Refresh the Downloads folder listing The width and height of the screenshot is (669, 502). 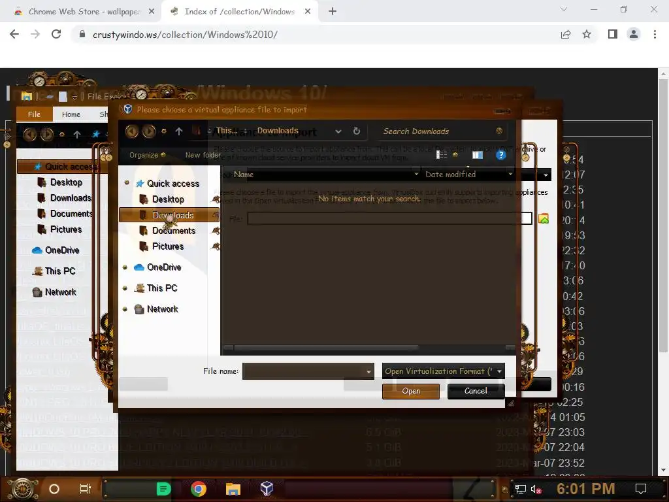(357, 131)
